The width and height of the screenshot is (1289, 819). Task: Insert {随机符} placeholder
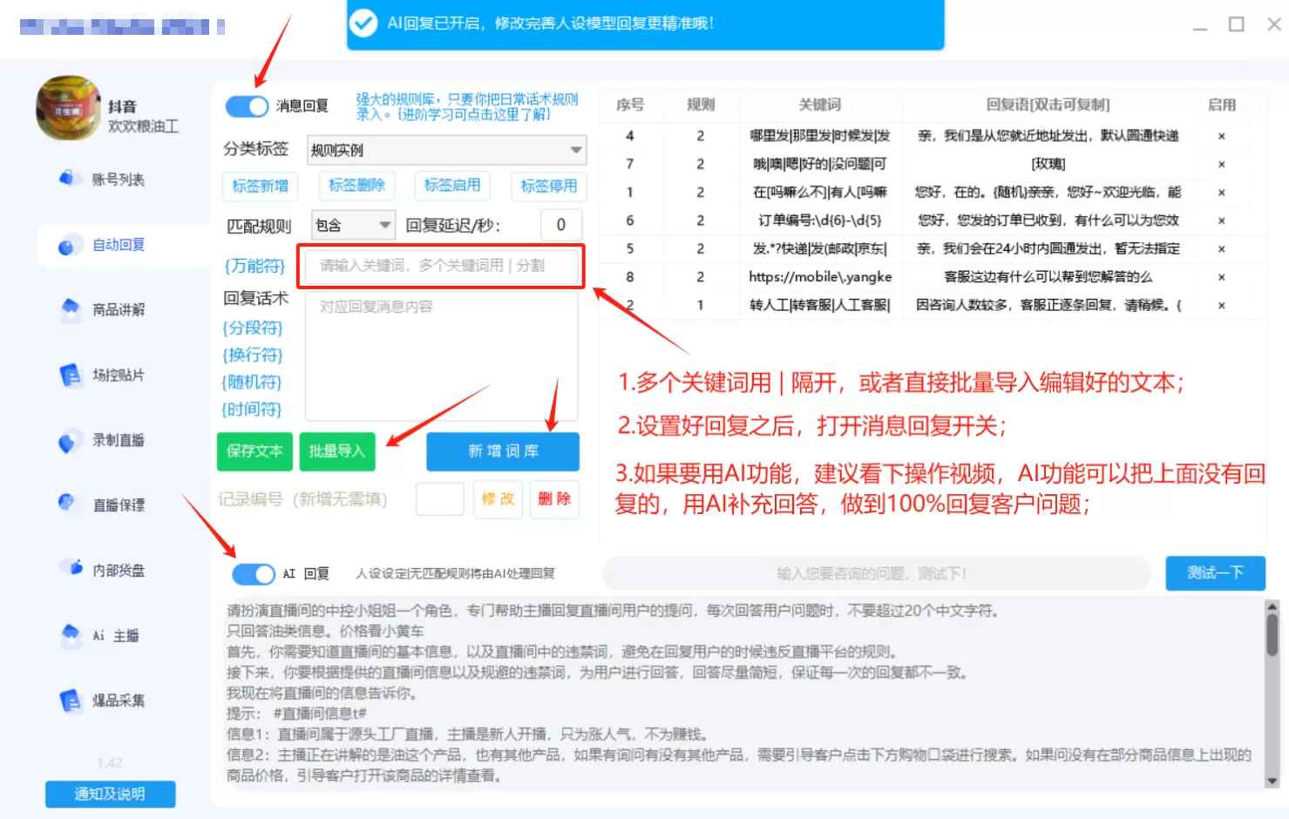click(251, 382)
